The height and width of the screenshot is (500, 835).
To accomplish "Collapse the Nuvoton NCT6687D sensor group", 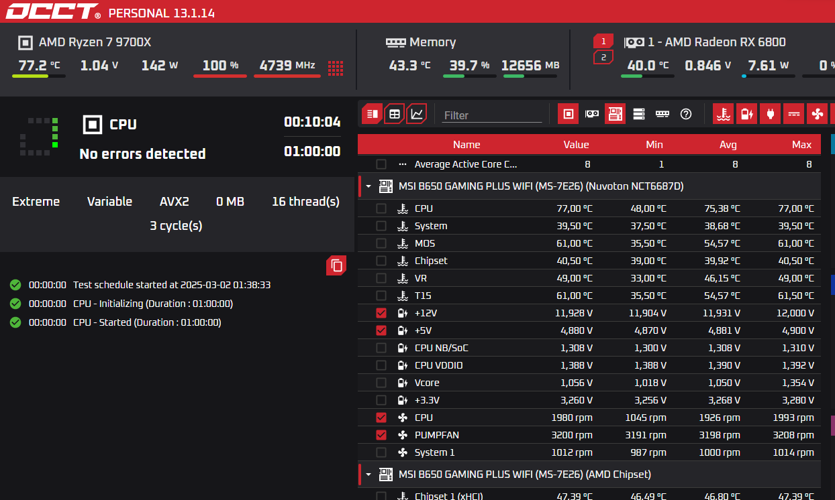I will pyautogui.click(x=369, y=186).
